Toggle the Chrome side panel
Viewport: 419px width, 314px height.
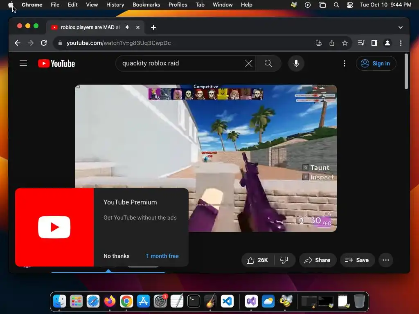[374, 43]
